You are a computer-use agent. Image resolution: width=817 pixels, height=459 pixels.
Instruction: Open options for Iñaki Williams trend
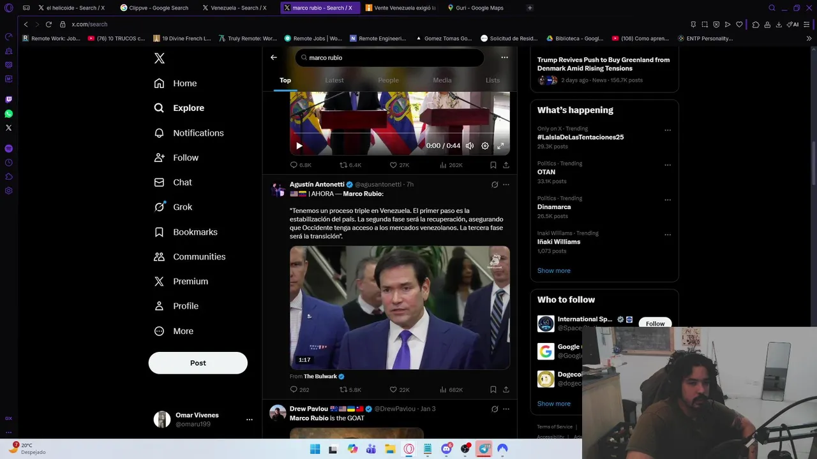tap(668, 235)
